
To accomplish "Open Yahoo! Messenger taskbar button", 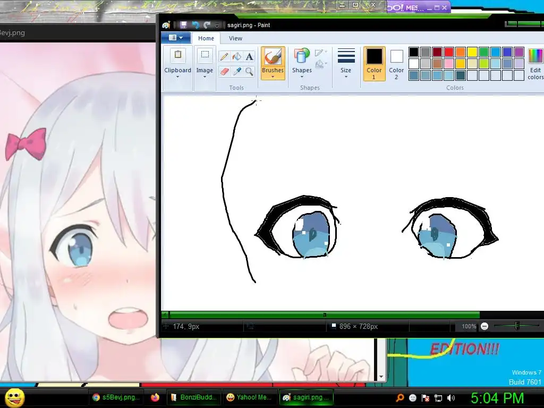I will point(249,397).
